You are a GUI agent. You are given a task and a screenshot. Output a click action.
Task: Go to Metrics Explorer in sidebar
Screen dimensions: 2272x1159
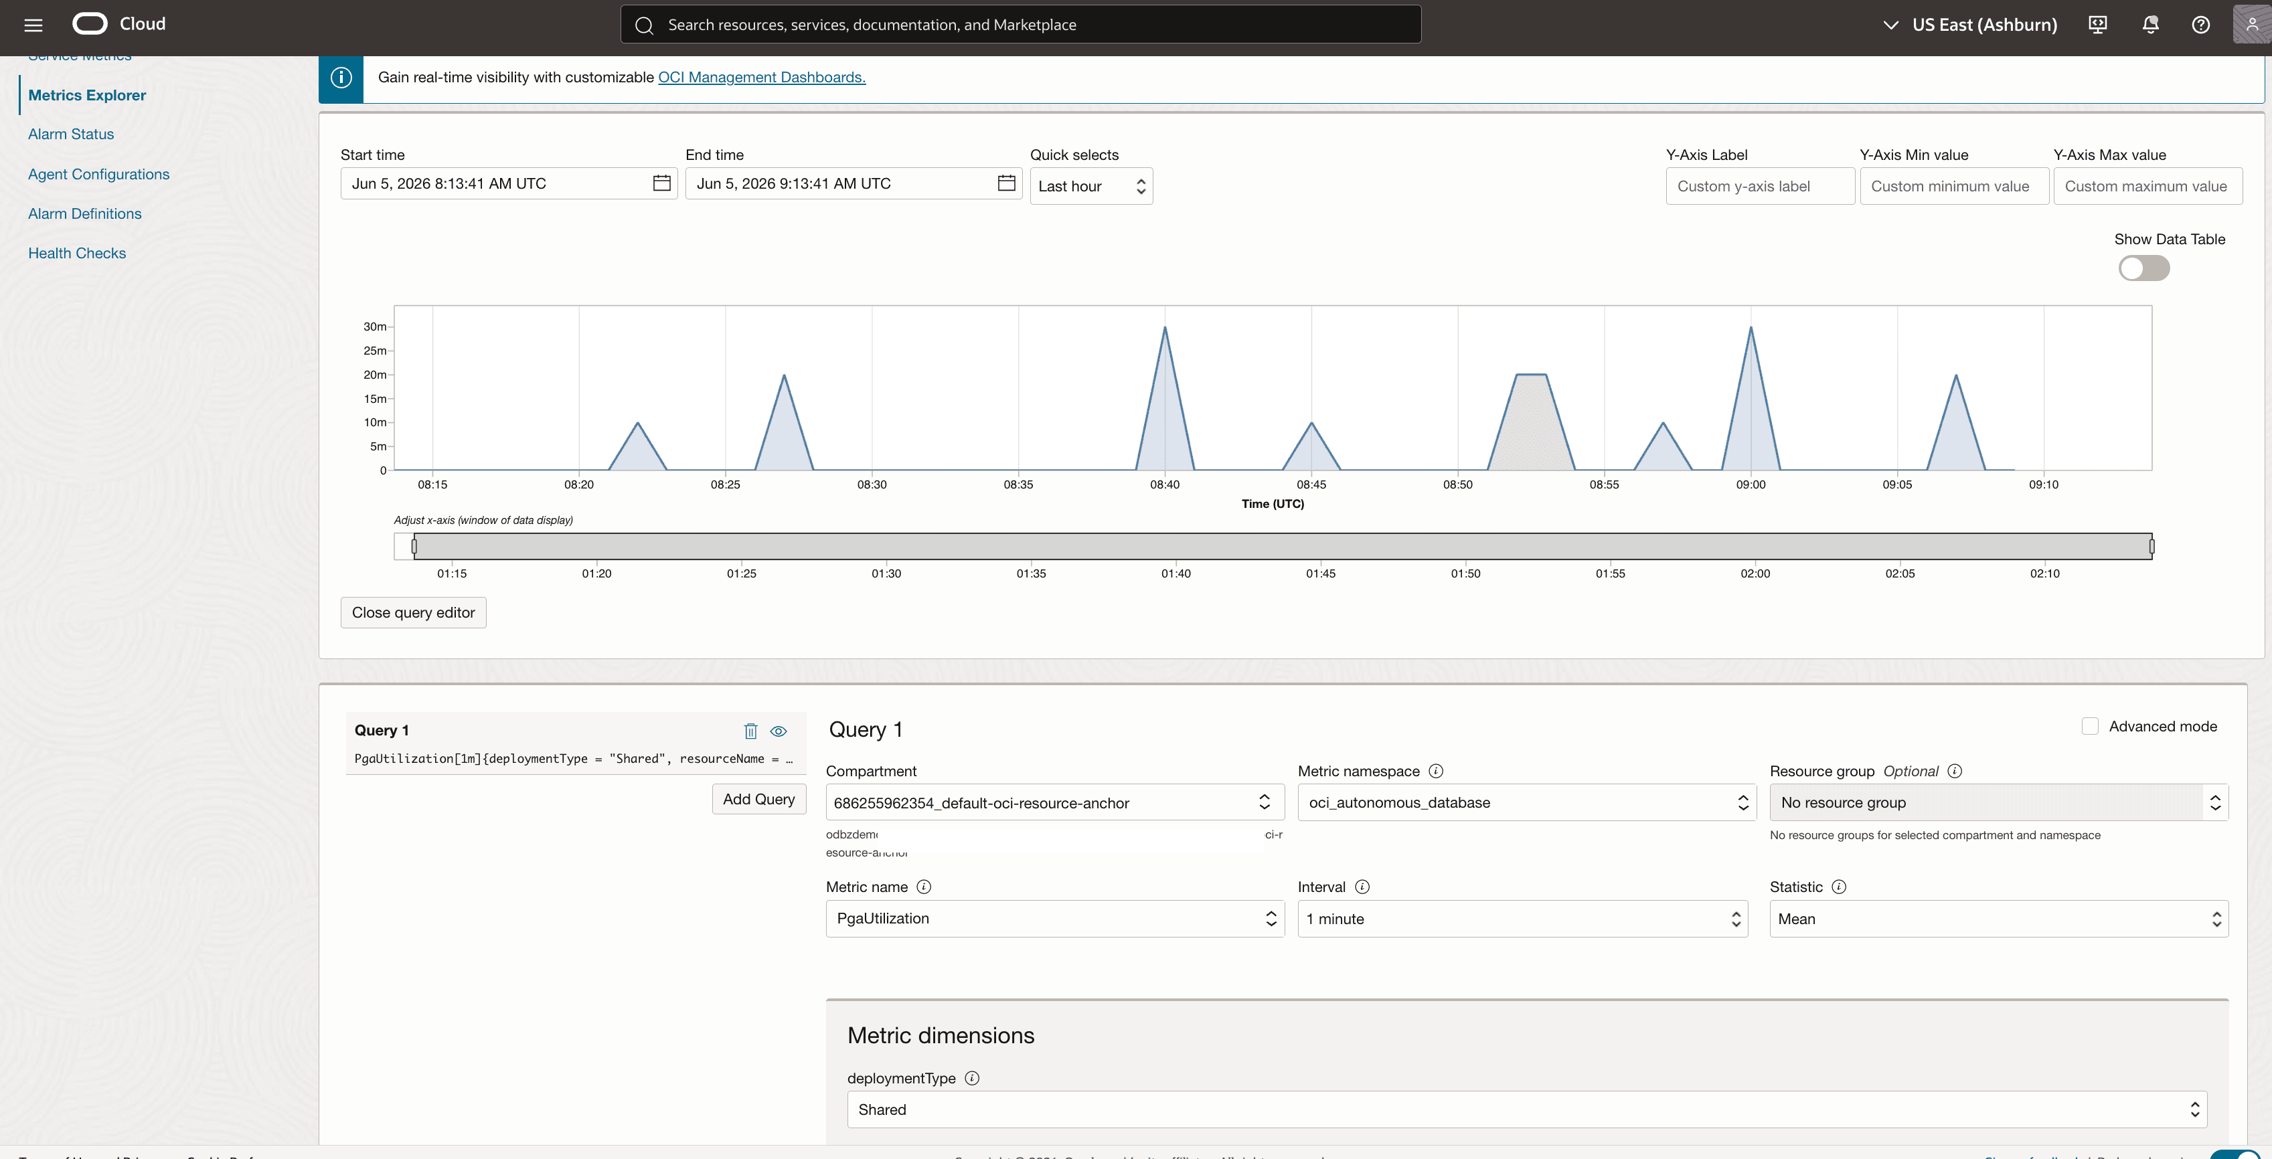[87, 95]
